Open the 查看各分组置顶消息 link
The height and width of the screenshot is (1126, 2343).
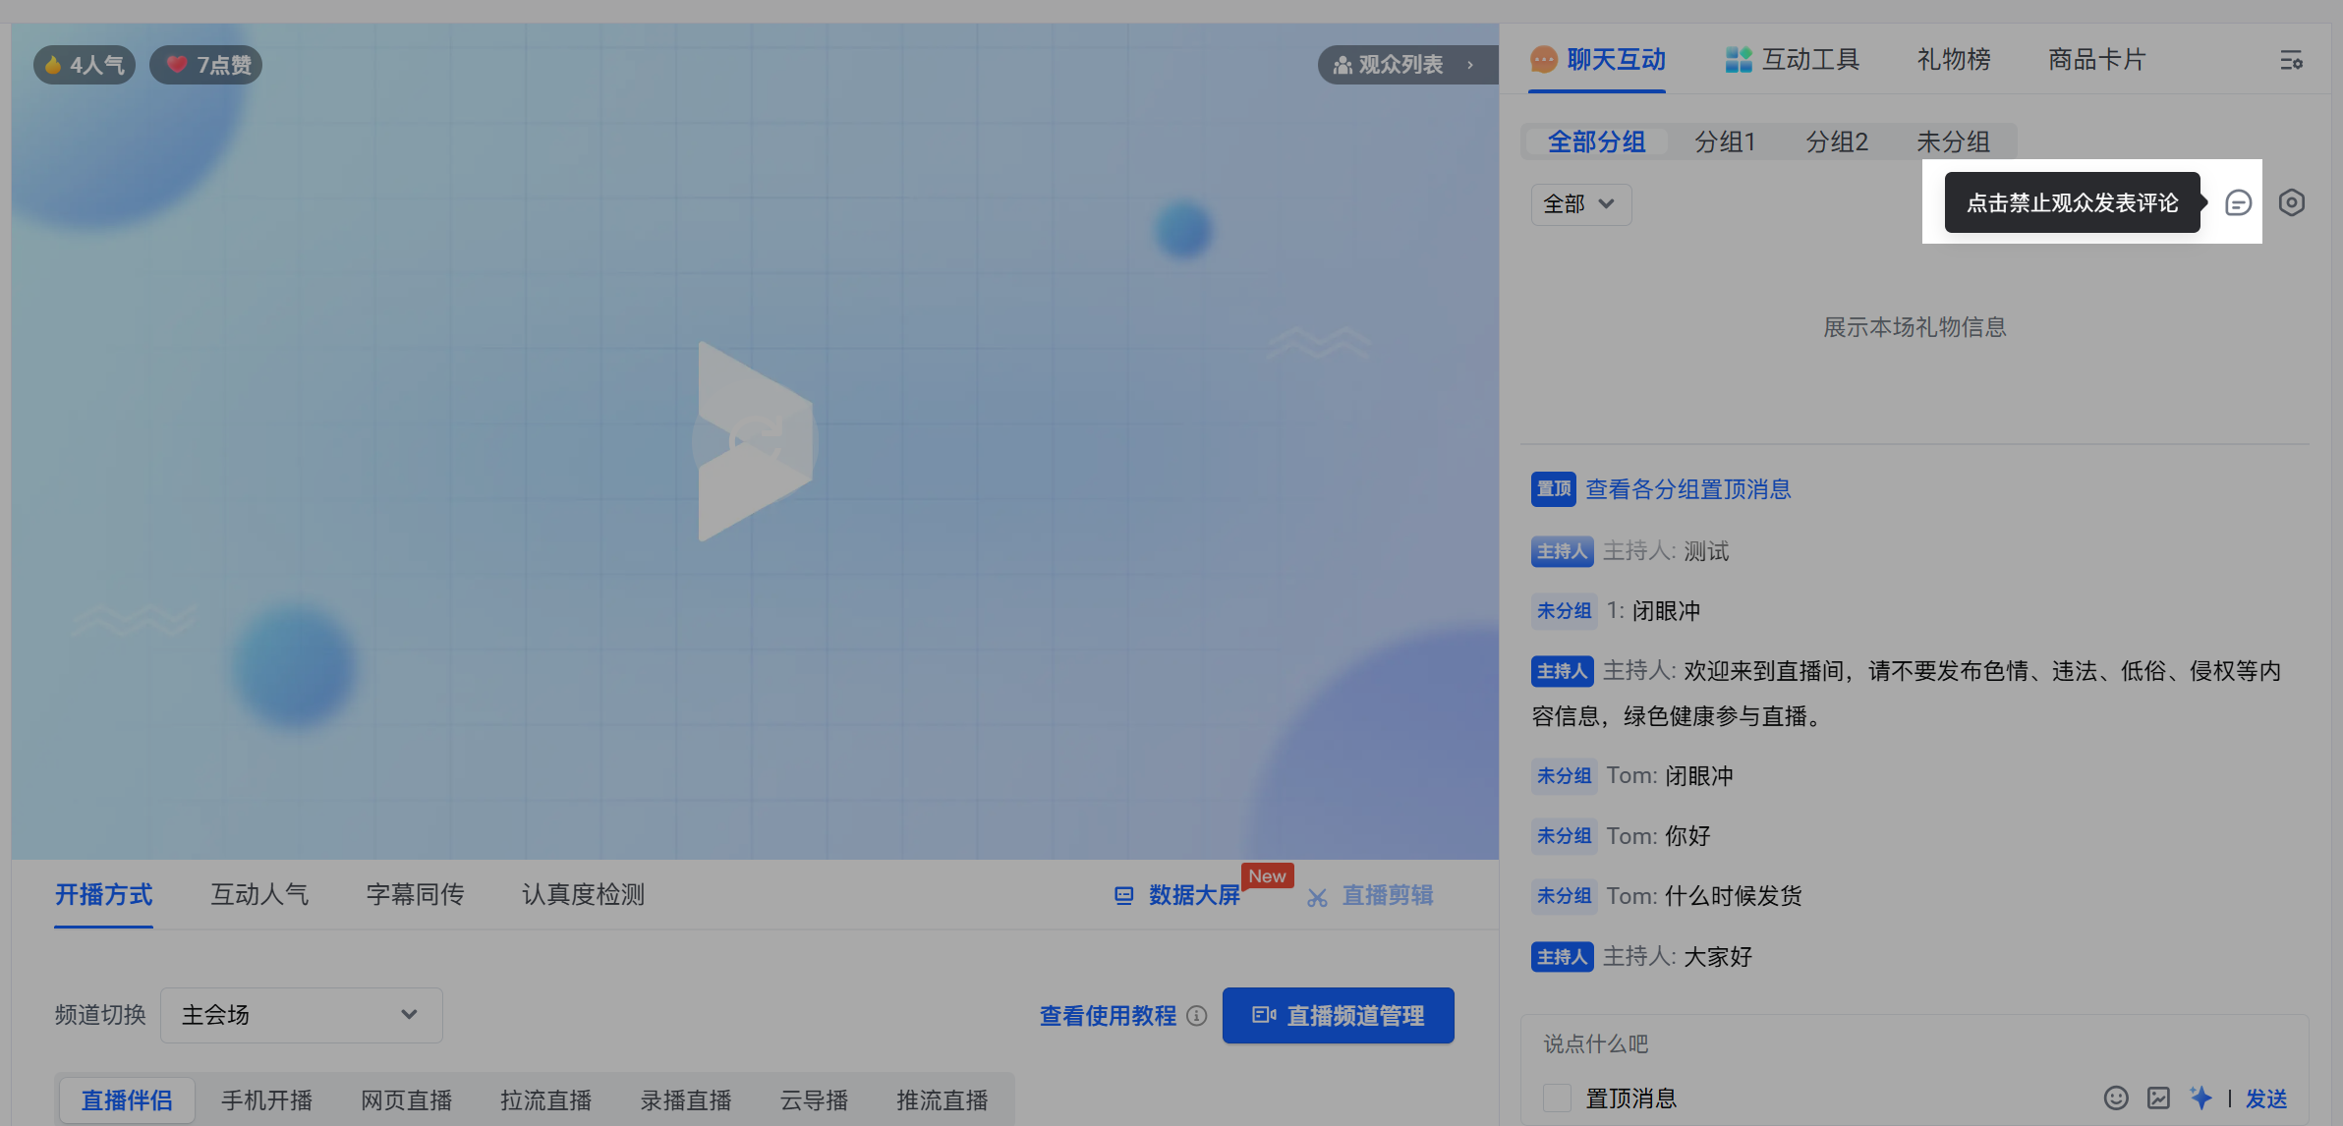(x=1688, y=489)
